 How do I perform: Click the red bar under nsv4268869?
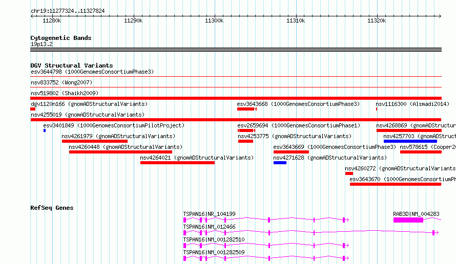pos(409,130)
